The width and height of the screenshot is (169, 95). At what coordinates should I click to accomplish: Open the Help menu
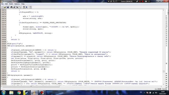click(x=23, y=4)
